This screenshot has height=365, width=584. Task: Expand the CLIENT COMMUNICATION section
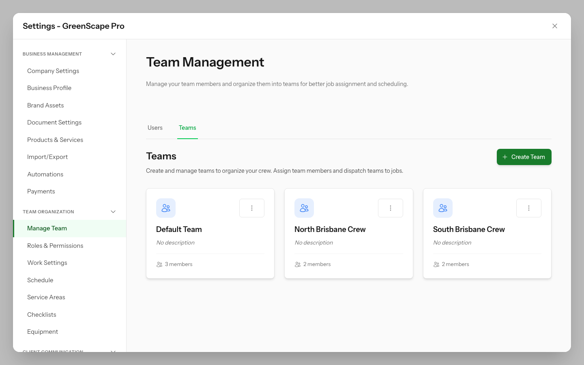tap(113, 351)
